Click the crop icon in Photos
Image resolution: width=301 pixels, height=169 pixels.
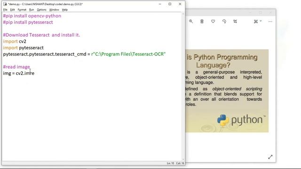235,21
